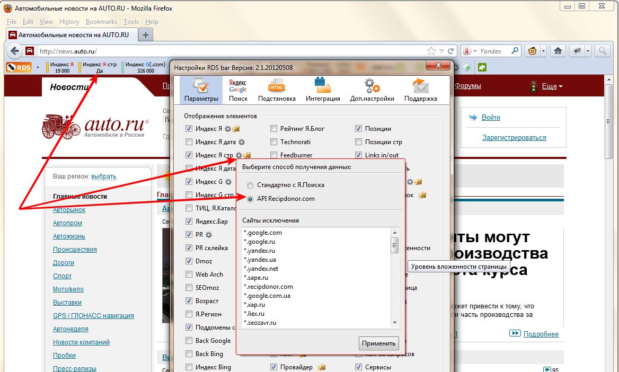Open the gear settings next to Индекс Я

pyautogui.click(x=228, y=129)
